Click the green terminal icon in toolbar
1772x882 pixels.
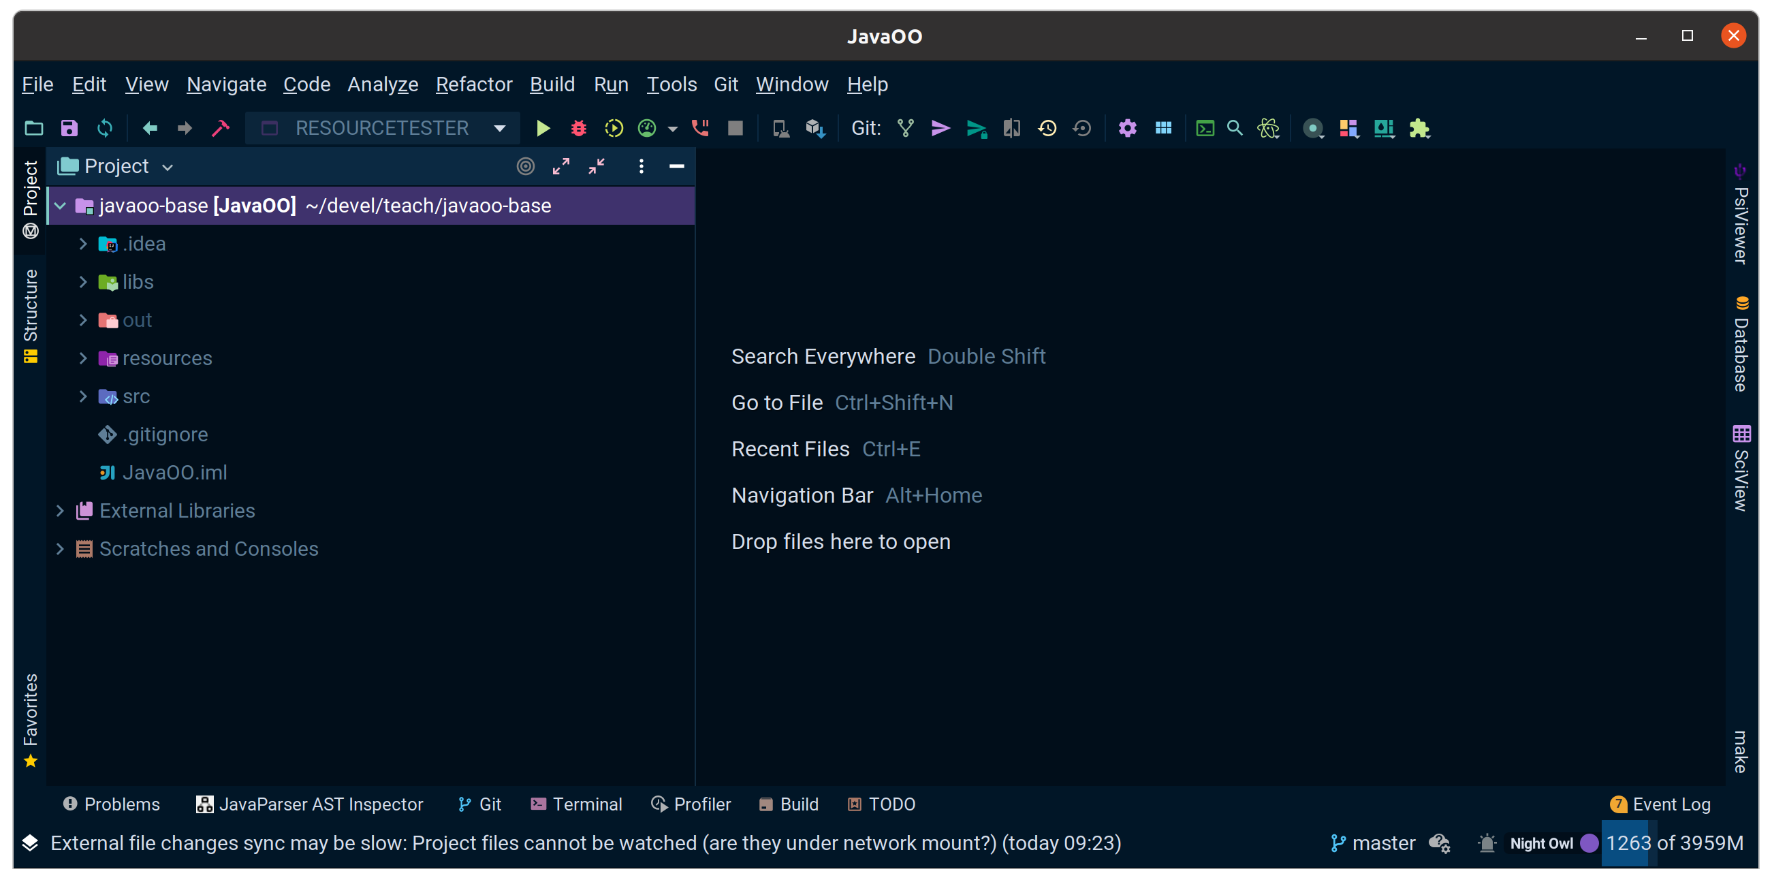coord(1205,129)
